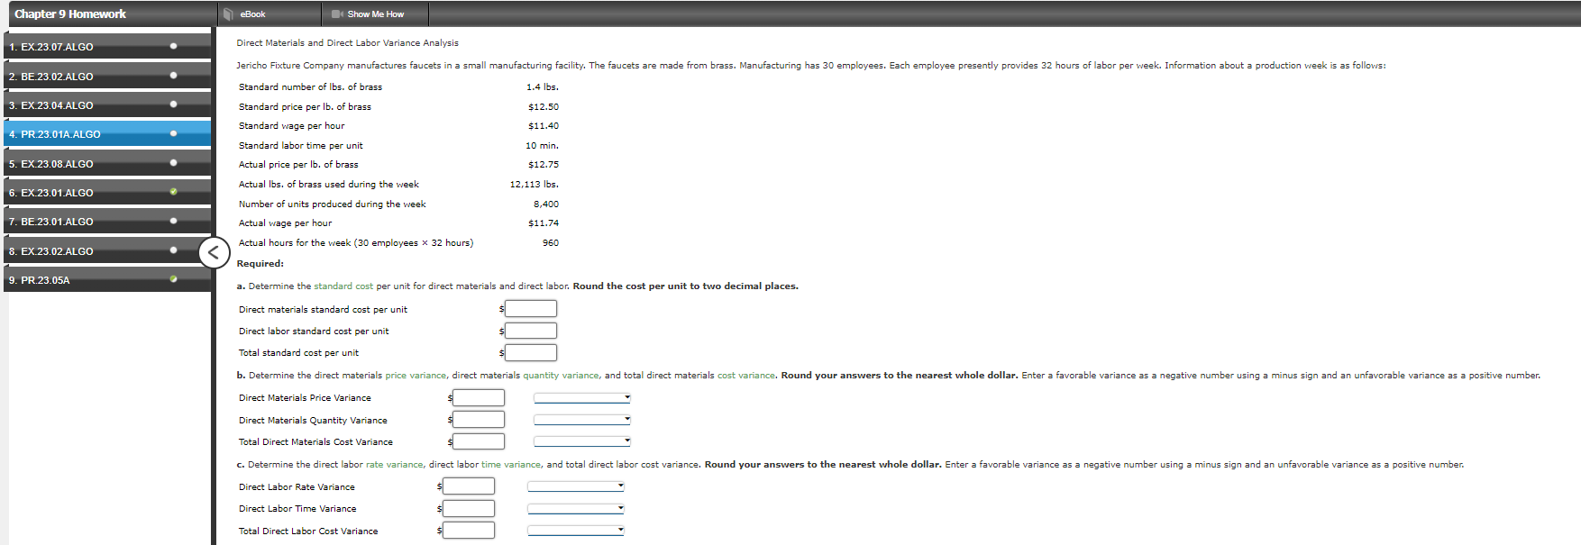
Task: Select question 3. EX.23.04.ALGO
Action: [107, 104]
